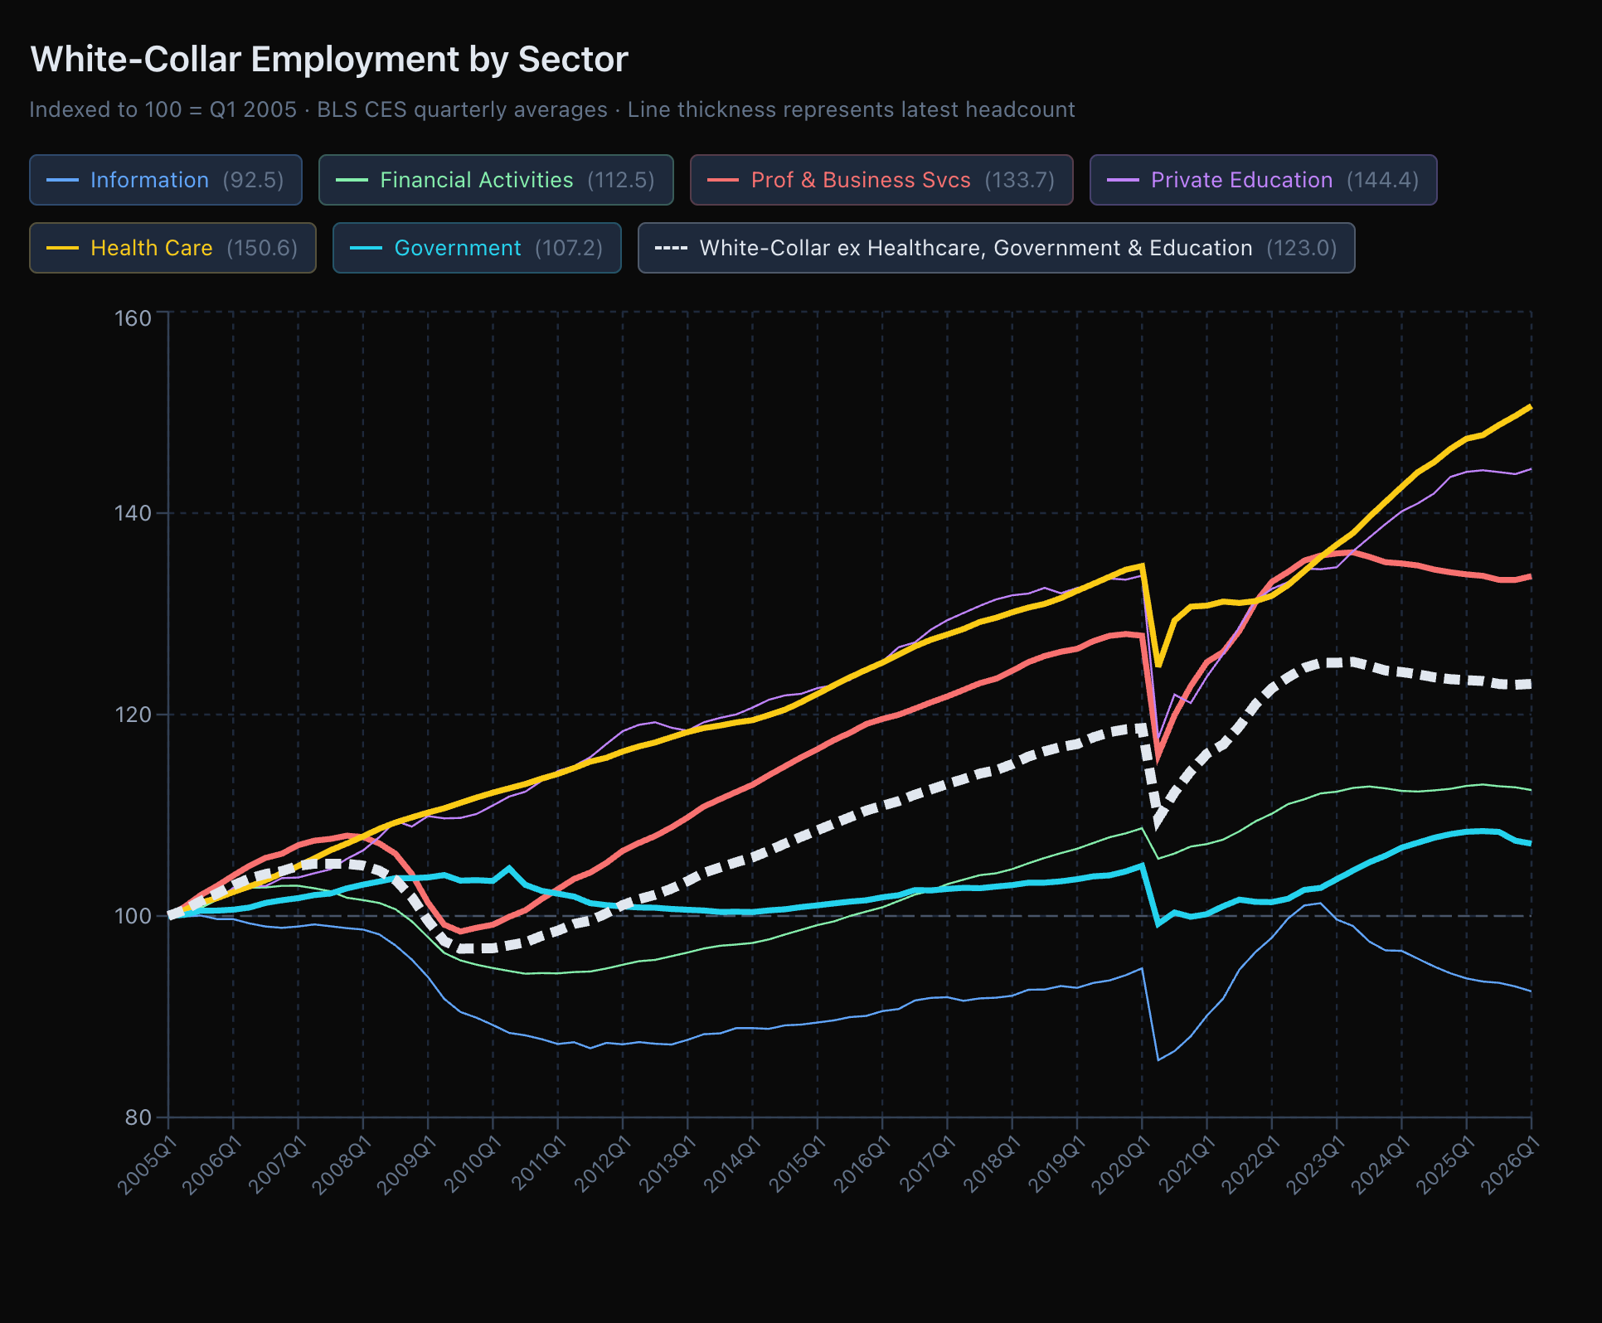This screenshot has height=1323, width=1602.
Task: Click the dashed white legend line icon
Action: tap(671, 248)
